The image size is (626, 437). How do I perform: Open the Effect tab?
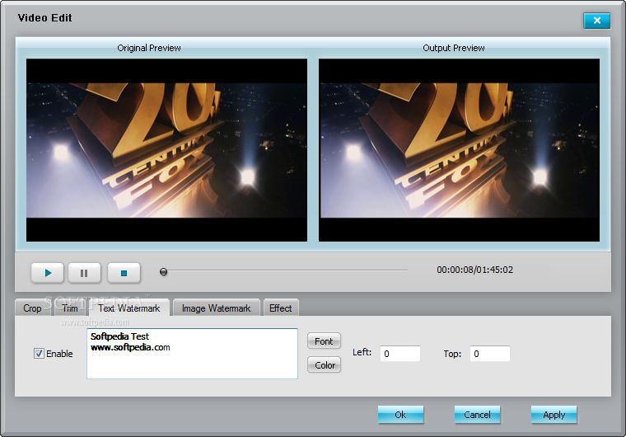pos(281,308)
